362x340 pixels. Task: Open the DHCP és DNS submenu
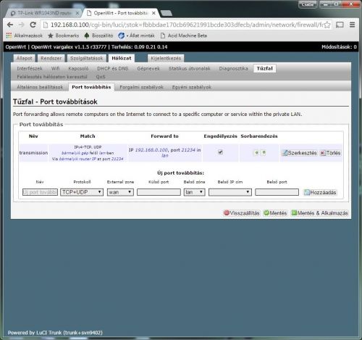pos(112,68)
